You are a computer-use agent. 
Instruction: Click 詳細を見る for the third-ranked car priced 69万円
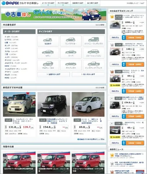[x=115, y=91]
